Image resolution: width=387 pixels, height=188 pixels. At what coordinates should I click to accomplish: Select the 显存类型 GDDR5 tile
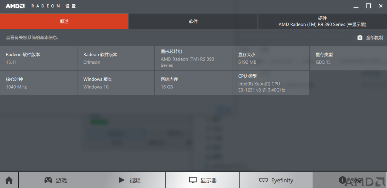pyautogui.click(x=348, y=58)
